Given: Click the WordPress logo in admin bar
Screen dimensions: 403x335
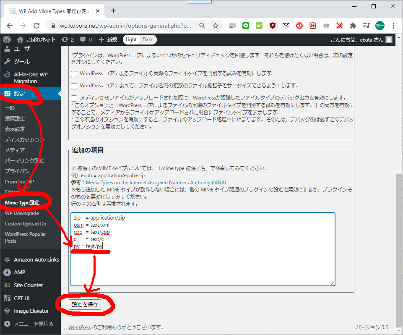Looking at the screenshot, I should [x=7, y=39].
